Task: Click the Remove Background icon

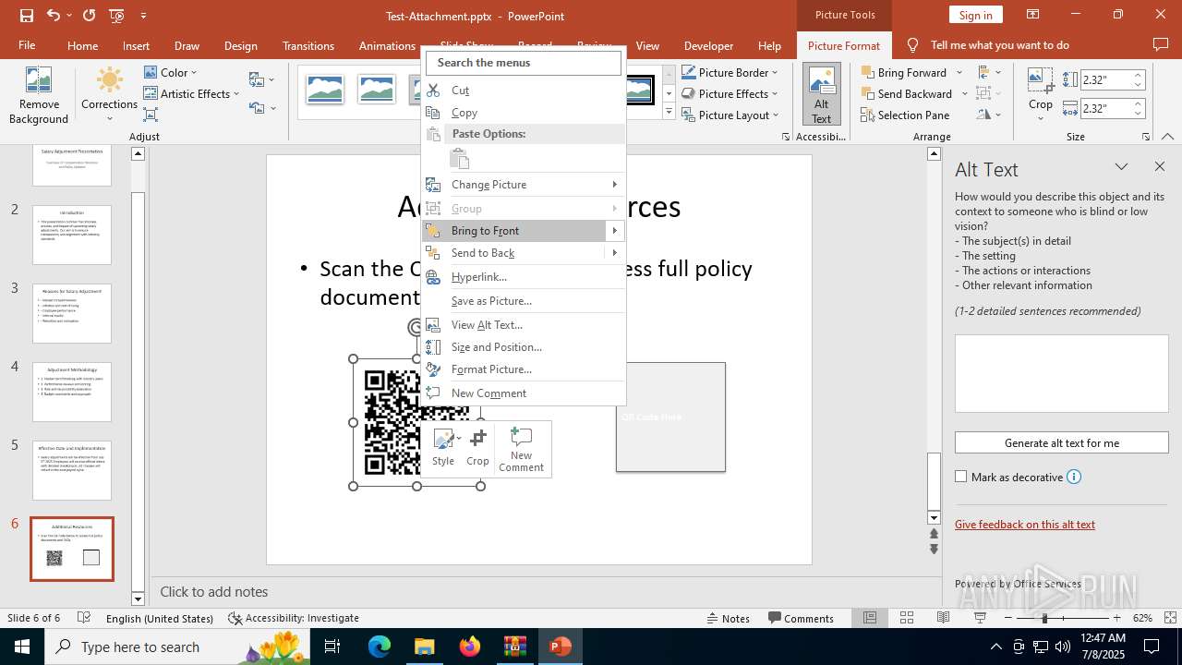Action: (x=39, y=95)
